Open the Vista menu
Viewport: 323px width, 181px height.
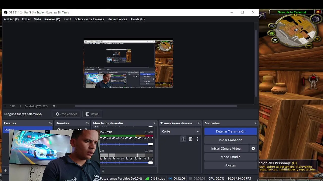(37, 19)
